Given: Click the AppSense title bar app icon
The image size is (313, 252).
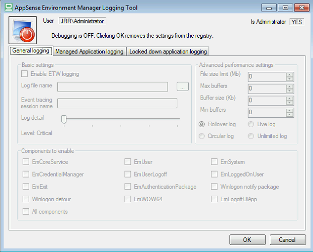Looking at the screenshot, I should point(9,8).
